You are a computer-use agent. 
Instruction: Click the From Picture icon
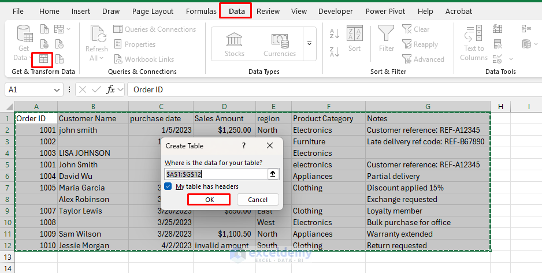point(59,29)
